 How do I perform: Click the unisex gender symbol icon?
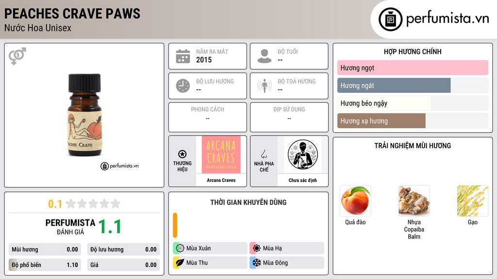(17, 56)
